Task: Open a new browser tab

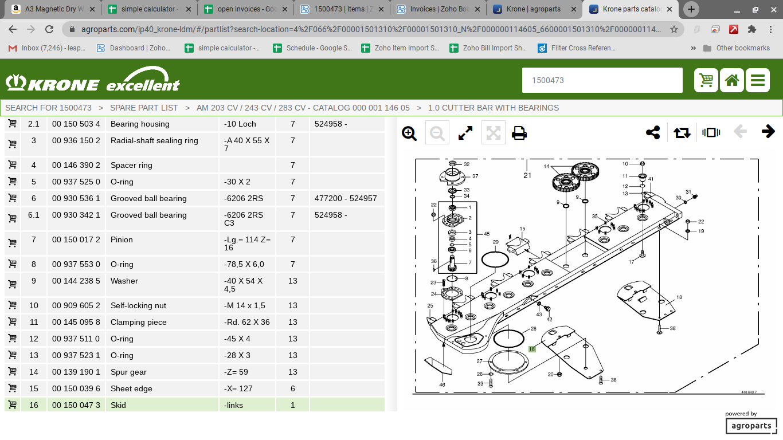Action: (x=691, y=9)
